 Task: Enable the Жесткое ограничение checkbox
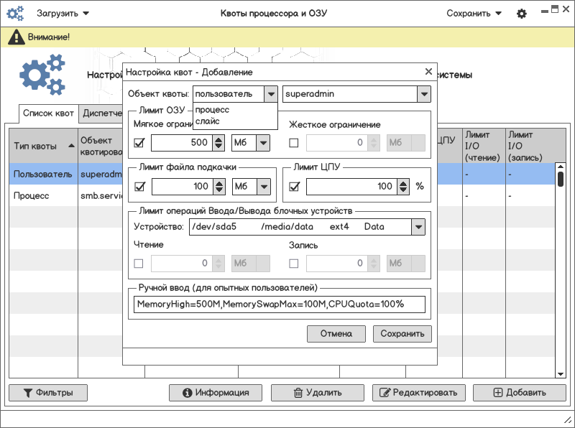tap(294, 143)
